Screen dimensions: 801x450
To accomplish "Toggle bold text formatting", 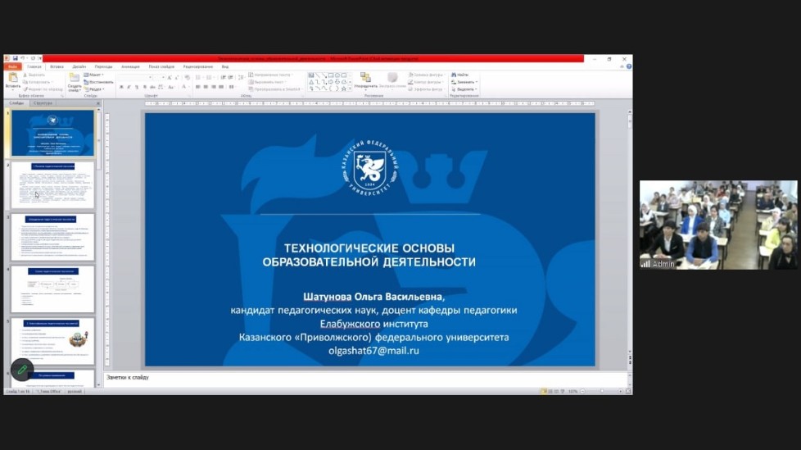I will 121,87.
